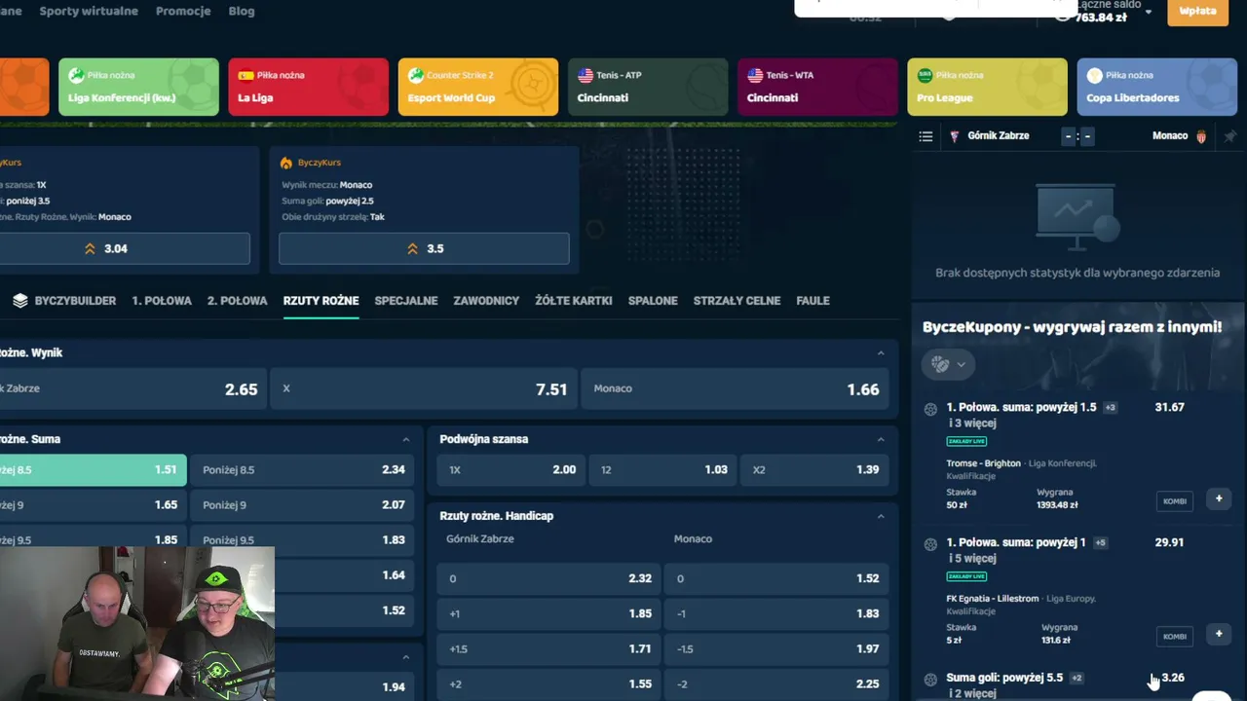Click KOMBI on the FK Egnatia - Lillestrom coupon

click(1175, 637)
